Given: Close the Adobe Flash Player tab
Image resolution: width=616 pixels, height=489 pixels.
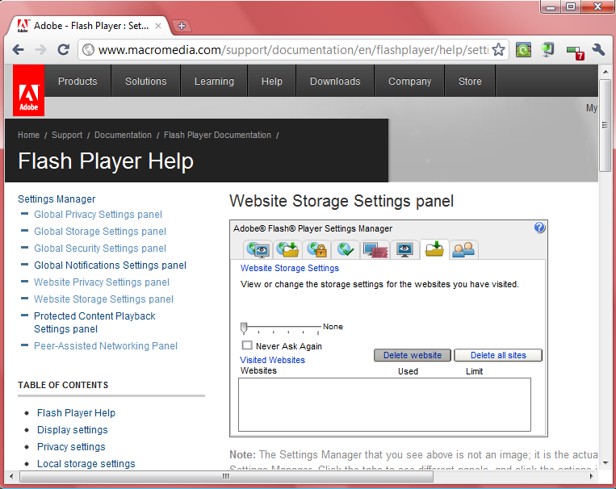Looking at the screenshot, I should coord(158,26).
